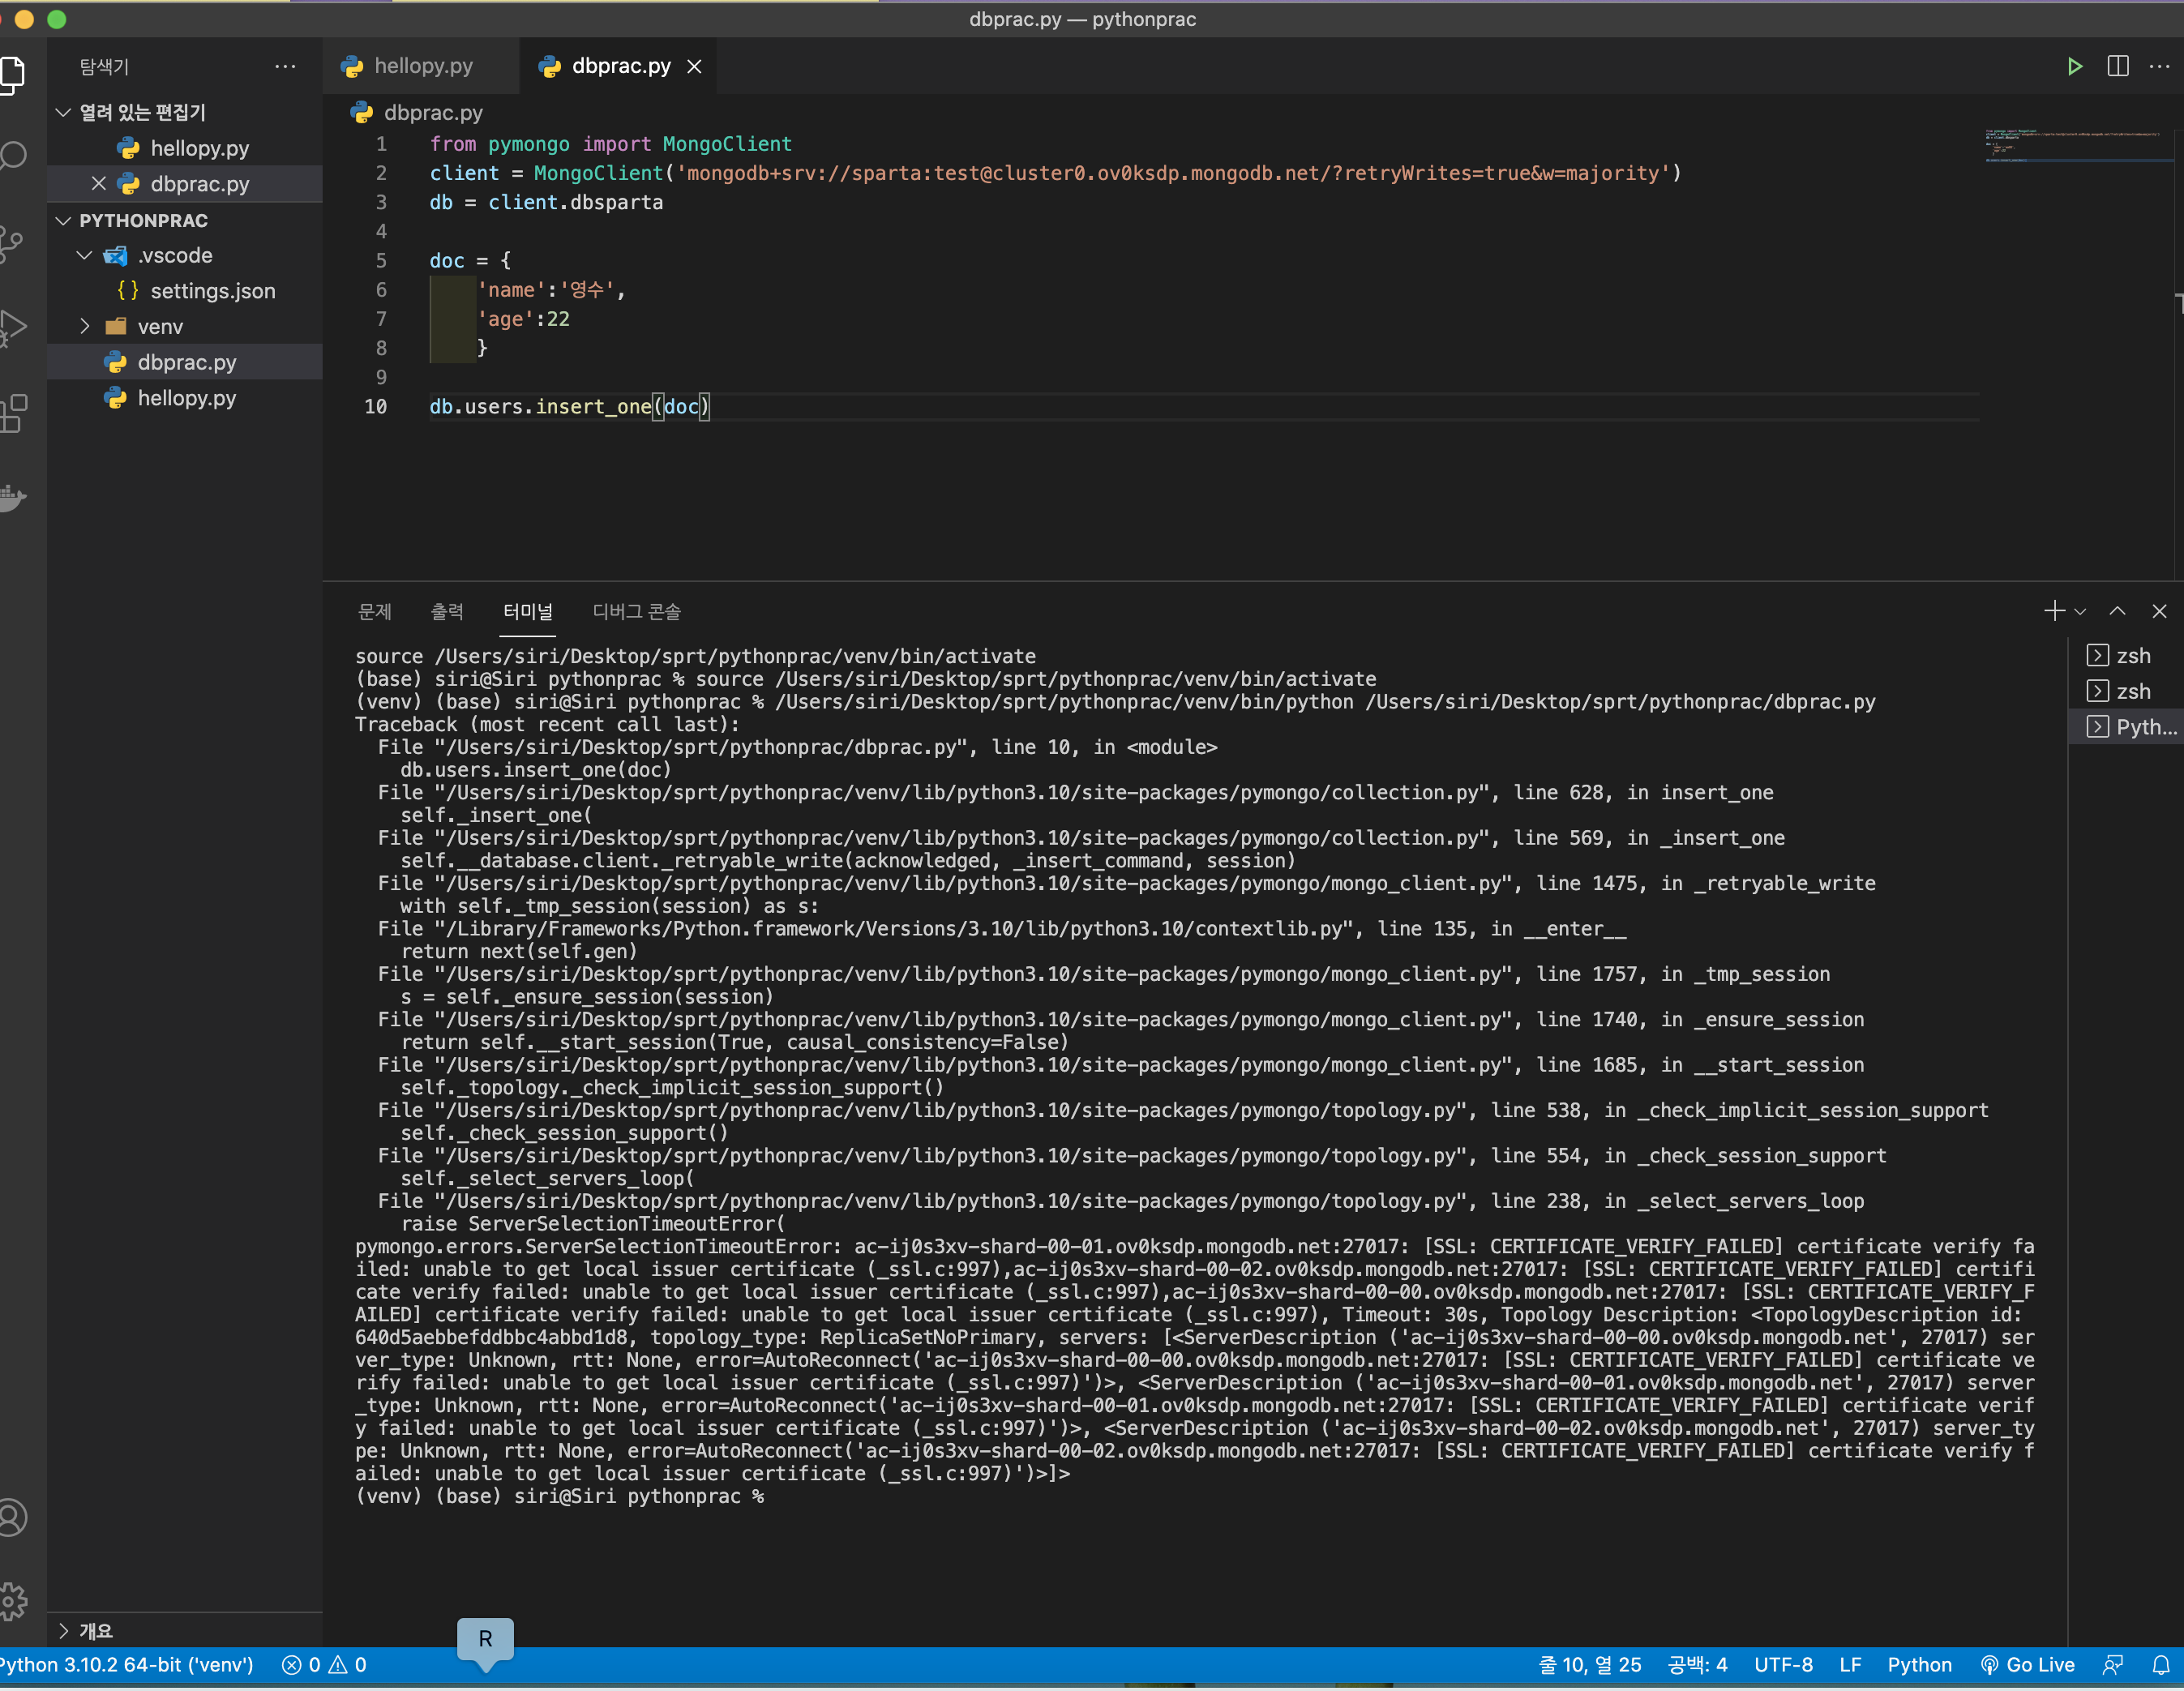Viewport: 2184px width, 1691px height.
Task: Open the 문제 (Problems) panel tab
Action: 375,612
